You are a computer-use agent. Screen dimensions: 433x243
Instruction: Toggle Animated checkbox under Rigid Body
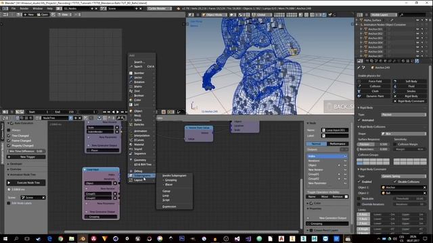[359, 120]
